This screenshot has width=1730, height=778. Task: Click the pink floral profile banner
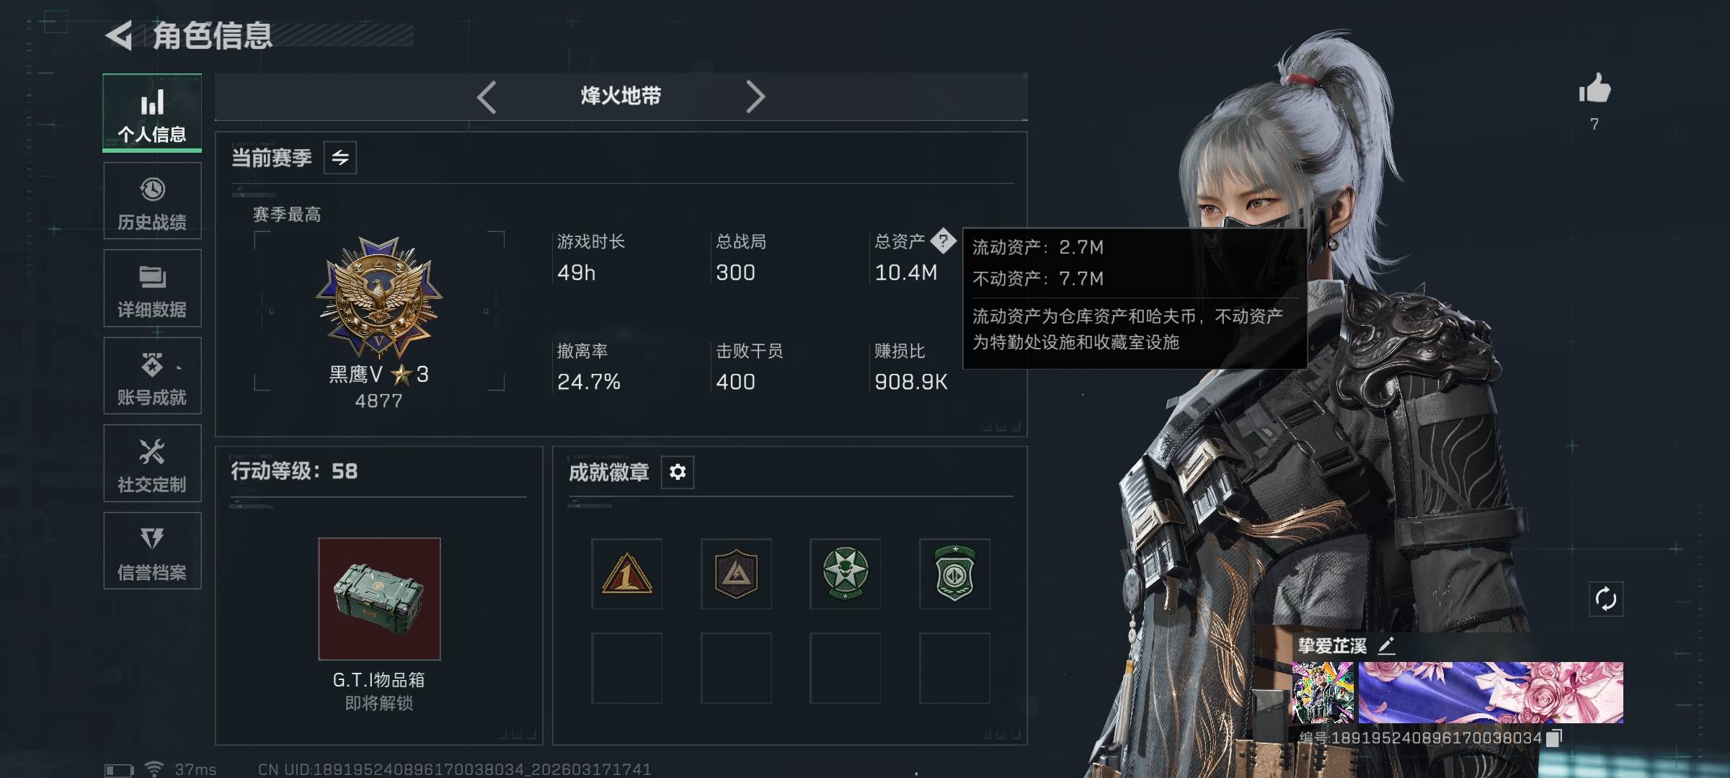tap(1491, 692)
